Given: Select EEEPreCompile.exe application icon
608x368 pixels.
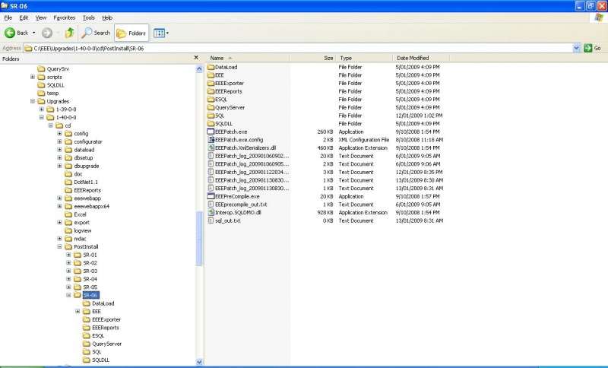Looking at the screenshot, I should pos(211,196).
